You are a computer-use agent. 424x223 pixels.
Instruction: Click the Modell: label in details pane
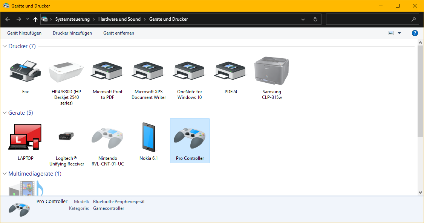(x=81, y=202)
